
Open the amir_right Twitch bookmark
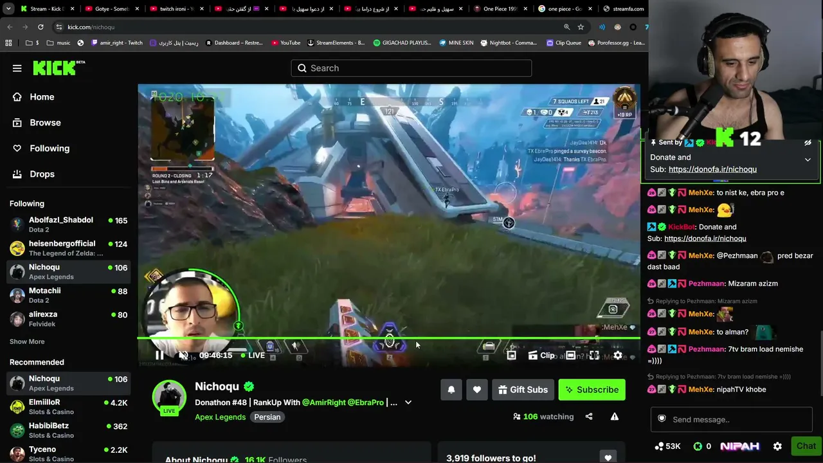117,43
